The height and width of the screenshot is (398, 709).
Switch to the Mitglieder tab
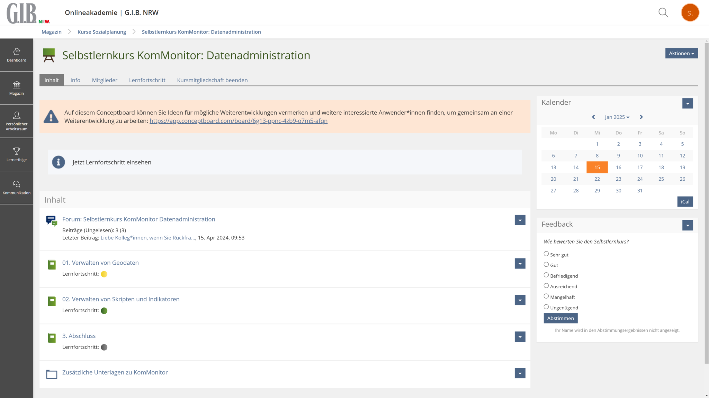coord(105,80)
